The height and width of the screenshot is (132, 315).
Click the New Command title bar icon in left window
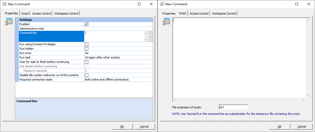tap(4, 4)
